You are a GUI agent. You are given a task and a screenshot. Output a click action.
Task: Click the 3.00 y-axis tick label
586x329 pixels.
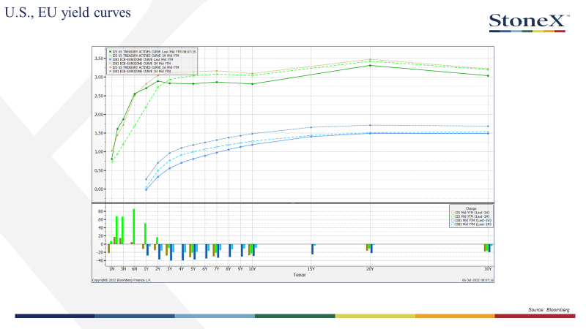[x=99, y=77]
